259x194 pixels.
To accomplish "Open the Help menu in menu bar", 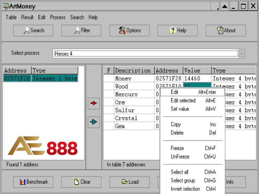I will (93, 17).
